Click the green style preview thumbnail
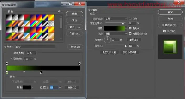185x99 pixels. pyautogui.click(x=170, y=47)
